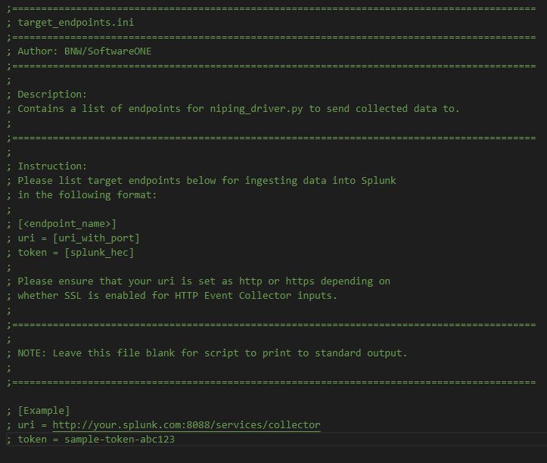Click the Description: heading comment

52,95
